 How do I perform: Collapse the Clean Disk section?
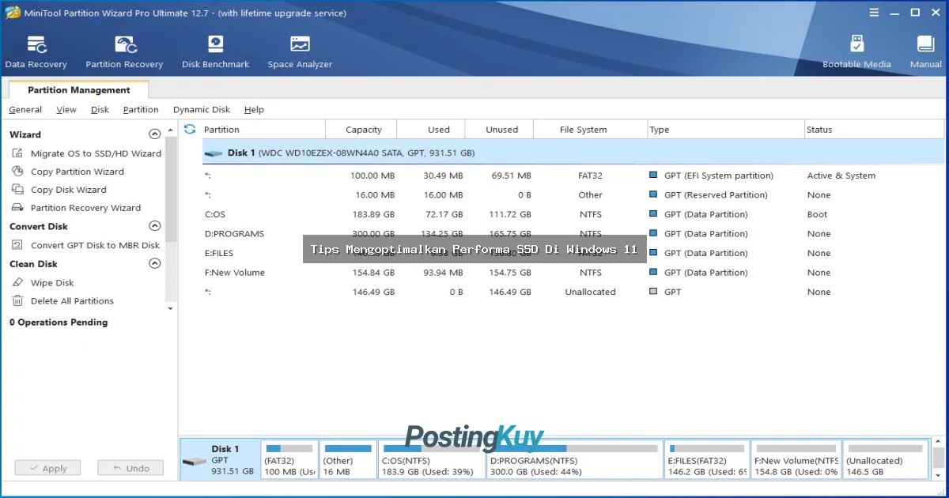155,264
